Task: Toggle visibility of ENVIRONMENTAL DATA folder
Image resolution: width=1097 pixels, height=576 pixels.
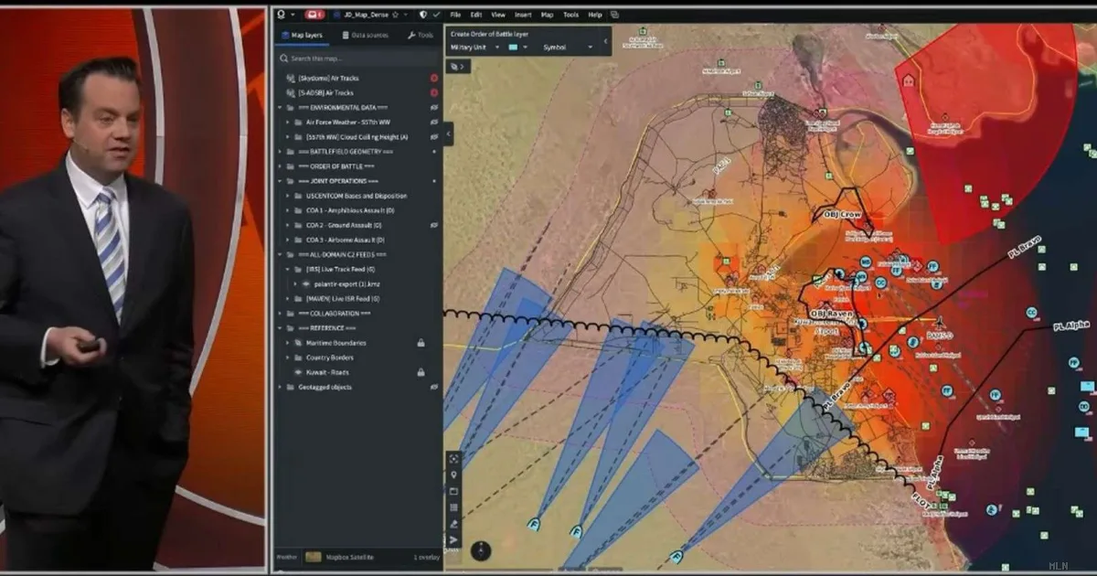Action: click(x=434, y=107)
